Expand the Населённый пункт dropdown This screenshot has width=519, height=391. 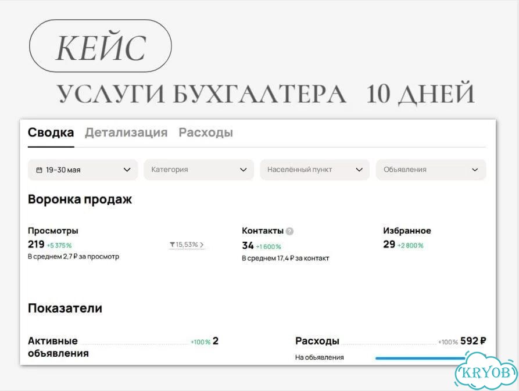(315, 170)
